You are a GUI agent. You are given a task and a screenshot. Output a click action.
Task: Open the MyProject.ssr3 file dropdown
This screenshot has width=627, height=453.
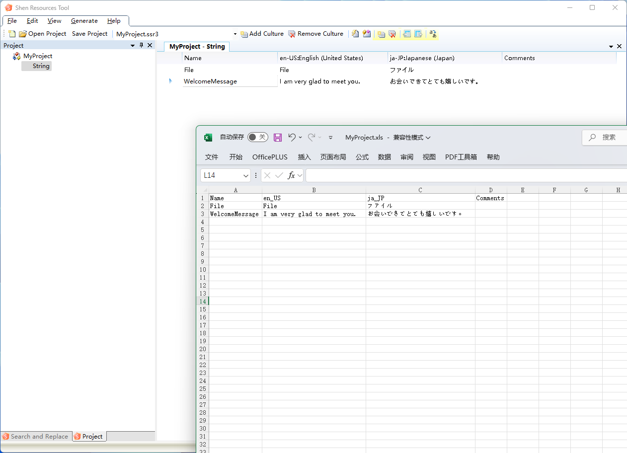235,34
